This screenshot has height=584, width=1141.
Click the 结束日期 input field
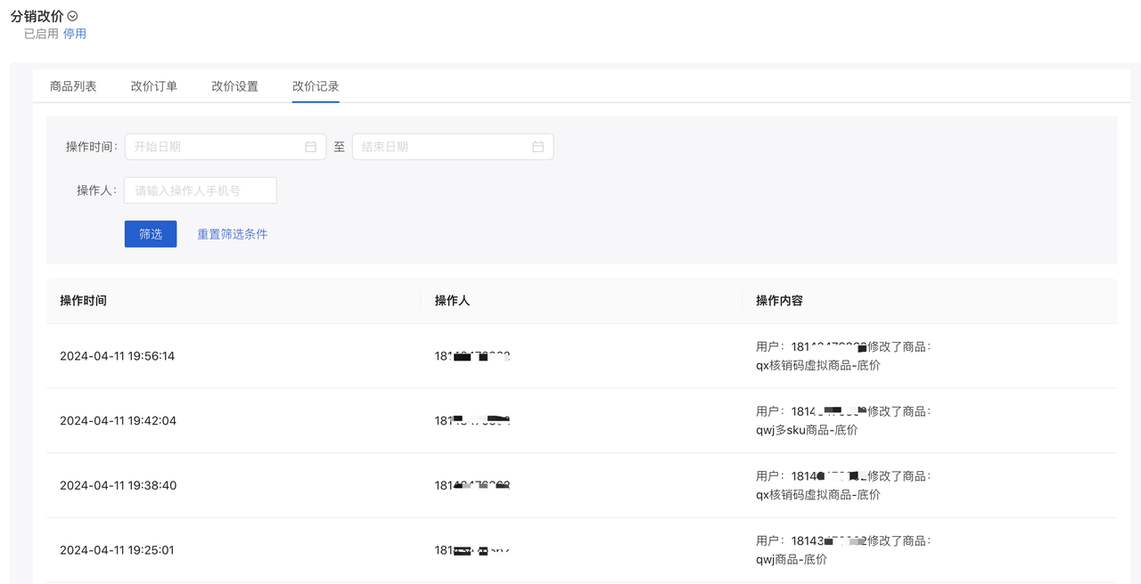point(453,147)
